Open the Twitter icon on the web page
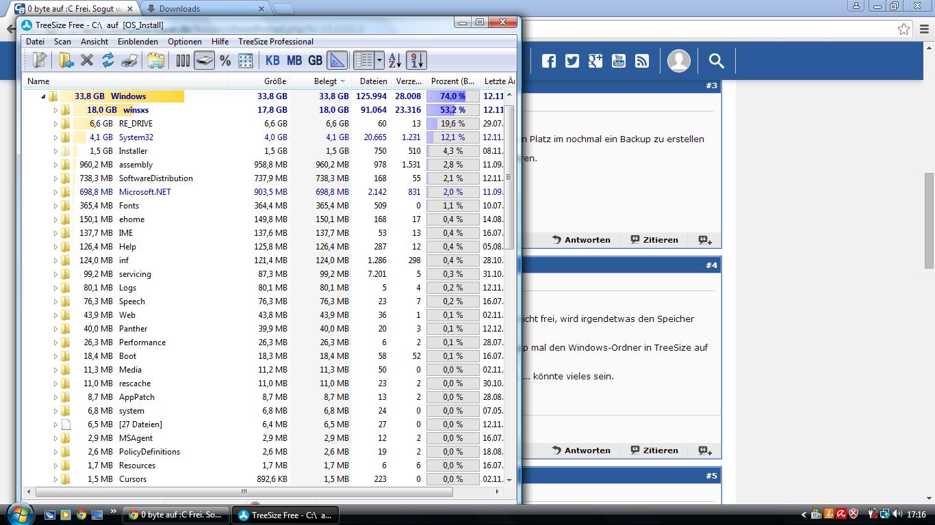Screen dimensions: 935x525 572,61
